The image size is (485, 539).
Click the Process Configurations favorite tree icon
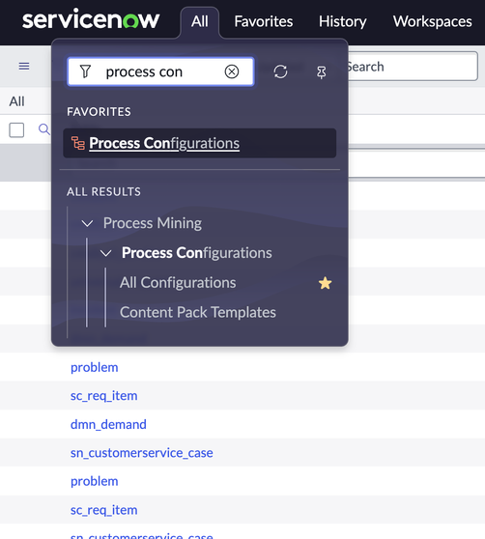[78, 143]
